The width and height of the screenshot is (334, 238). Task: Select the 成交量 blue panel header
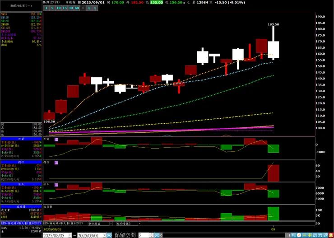pos(21,206)
